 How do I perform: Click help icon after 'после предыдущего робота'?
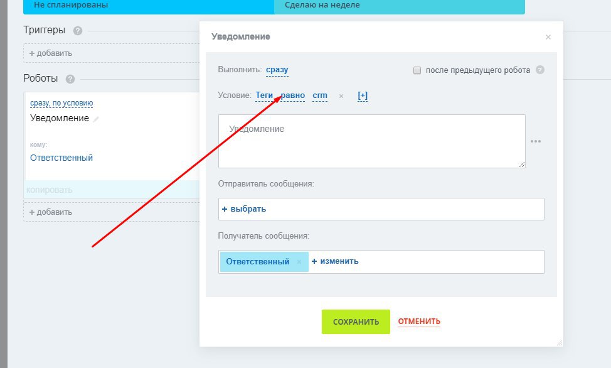coord(539,70)
